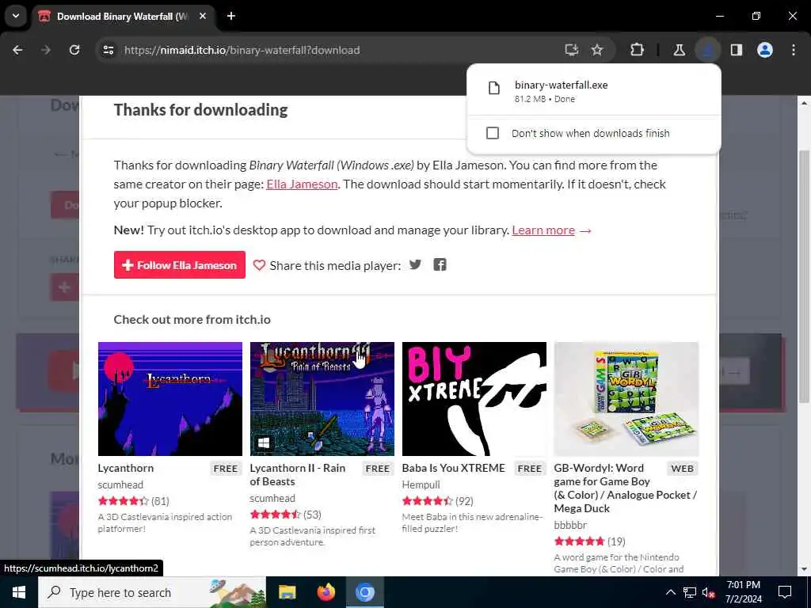
Task: Open Chrome Labs flask icon
Action: coord(679,50)
